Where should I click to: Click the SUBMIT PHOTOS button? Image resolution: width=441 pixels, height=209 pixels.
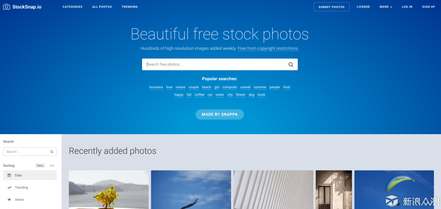coord(332,7)
